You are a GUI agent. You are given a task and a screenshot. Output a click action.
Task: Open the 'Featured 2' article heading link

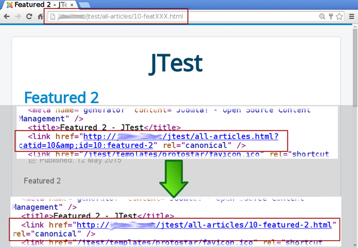pyautogui.click(x=61, y=98)
